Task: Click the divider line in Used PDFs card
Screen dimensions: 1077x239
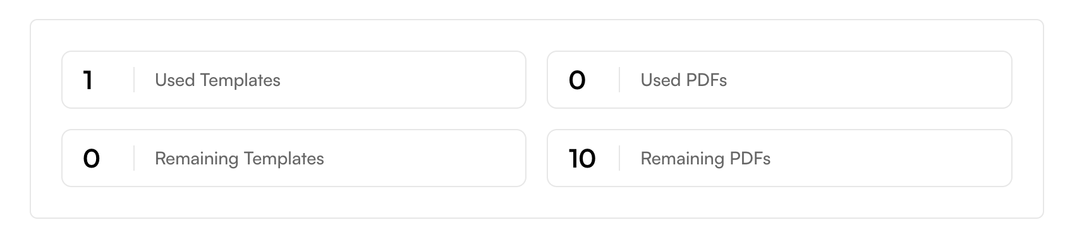Action: tap(619, 80)
